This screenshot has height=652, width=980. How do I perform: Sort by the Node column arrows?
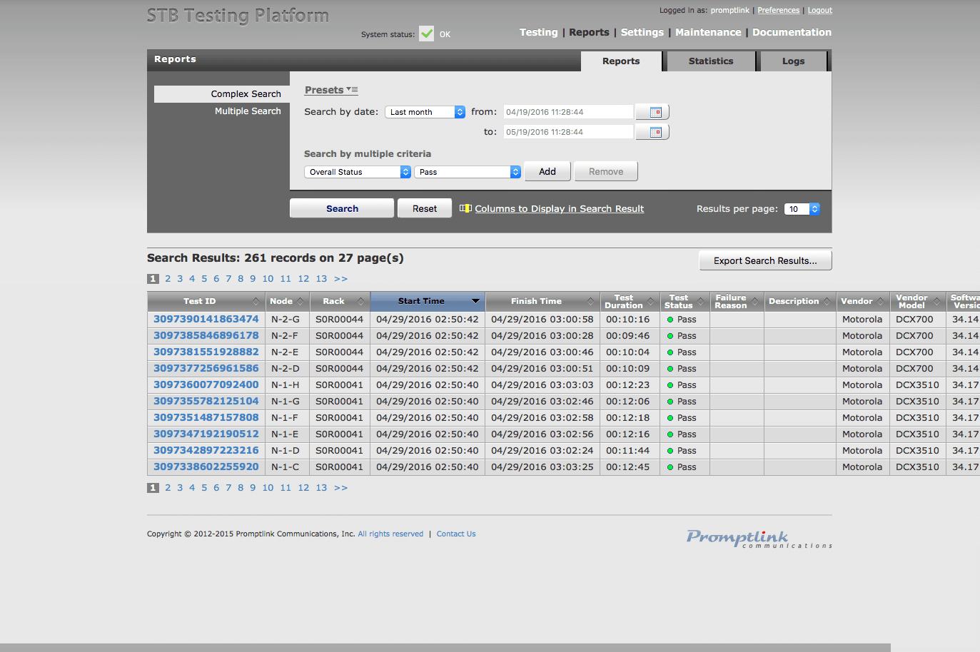(x=300, y=302)
